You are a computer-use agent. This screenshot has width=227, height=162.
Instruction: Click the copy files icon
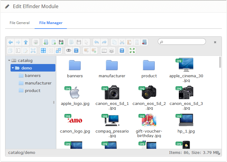pyautogui.click(x=114, y=42)
